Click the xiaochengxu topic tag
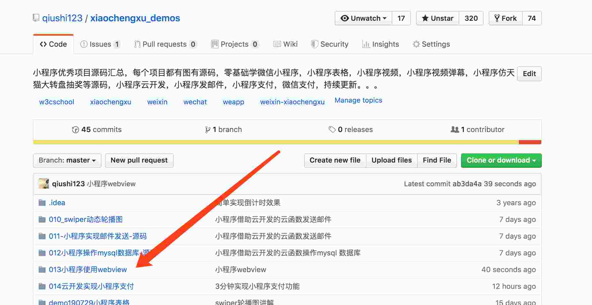 pos(110,102)
